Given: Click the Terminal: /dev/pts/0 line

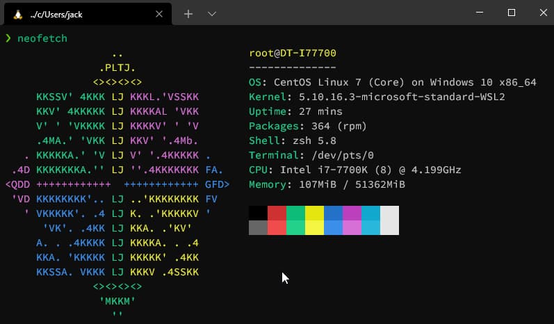Looking at the screenshot, I should click(311, 155).
